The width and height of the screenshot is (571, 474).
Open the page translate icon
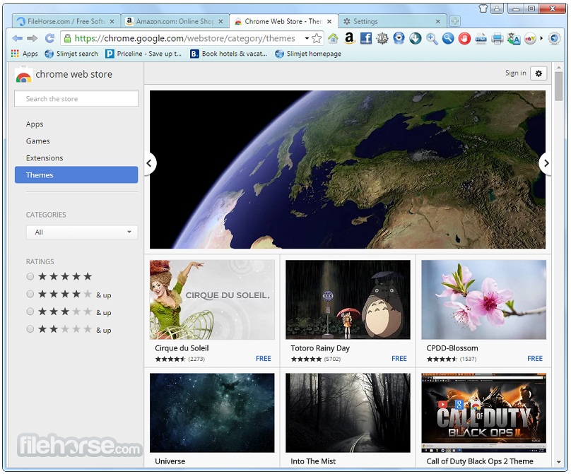tap(513, 39)
